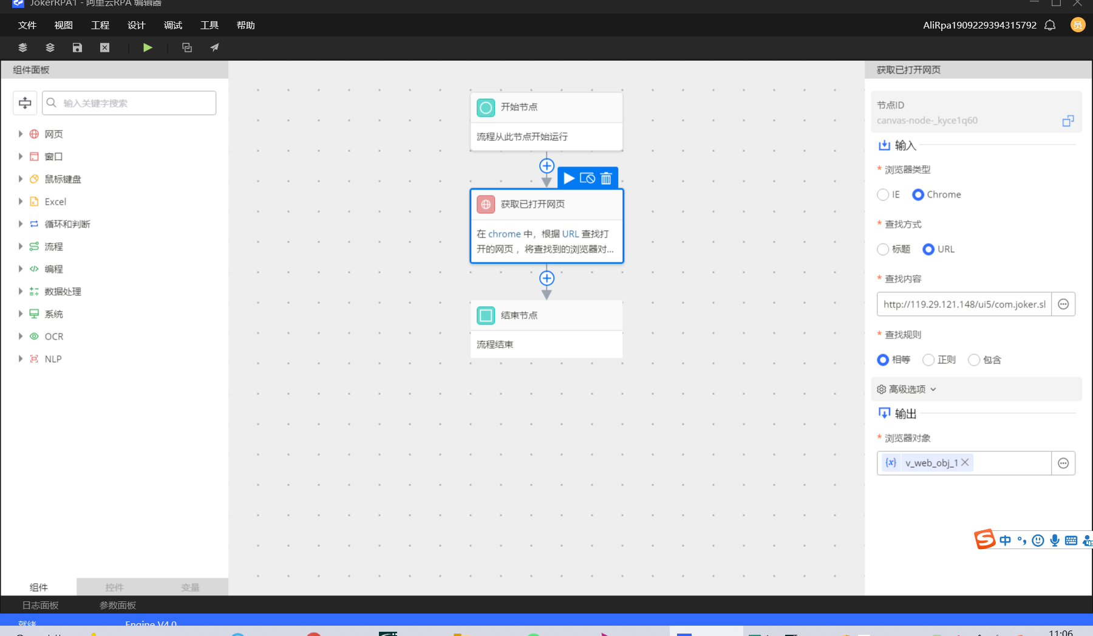
Task: Select the 正则 matching rule
Action: tap(928, 360)
